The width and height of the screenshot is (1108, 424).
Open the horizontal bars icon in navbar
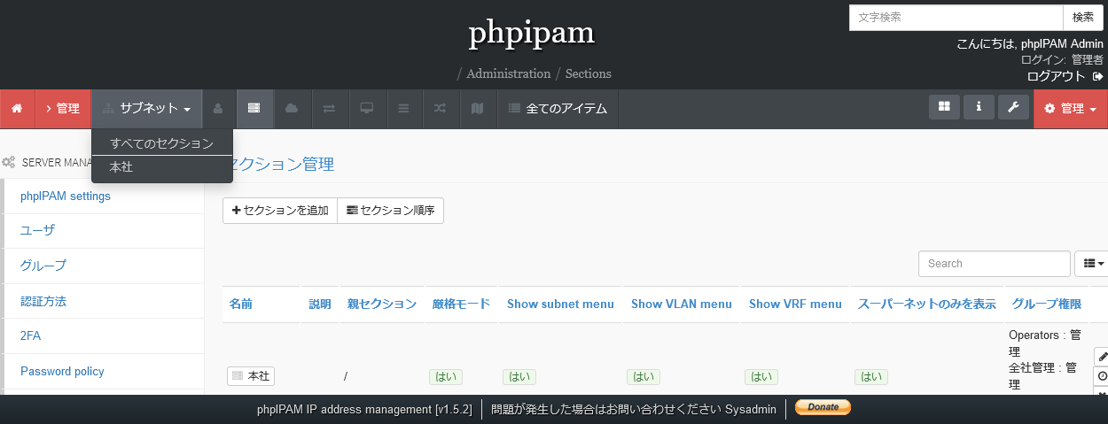403,108
